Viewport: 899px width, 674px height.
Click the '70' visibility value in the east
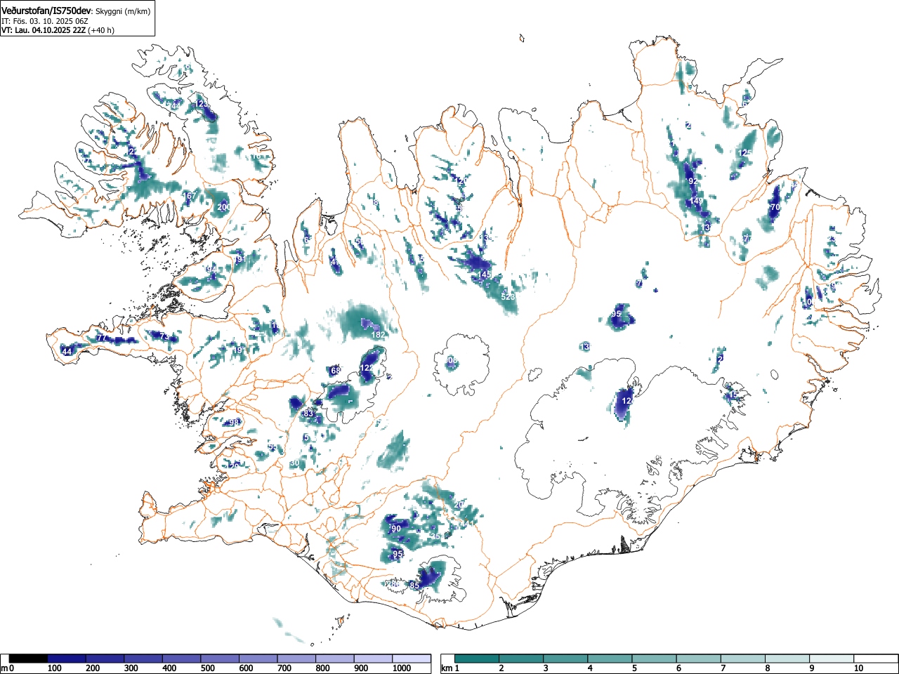pos(775,208)
